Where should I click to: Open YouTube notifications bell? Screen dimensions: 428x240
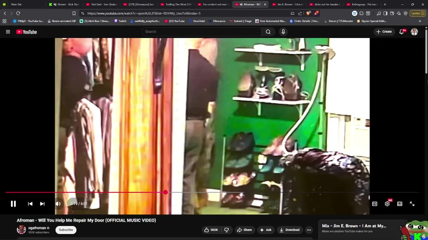point(402,32)
